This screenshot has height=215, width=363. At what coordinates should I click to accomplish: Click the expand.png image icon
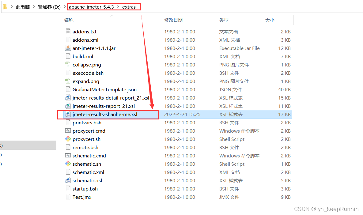pyautogui.click(x=67, y=81)
